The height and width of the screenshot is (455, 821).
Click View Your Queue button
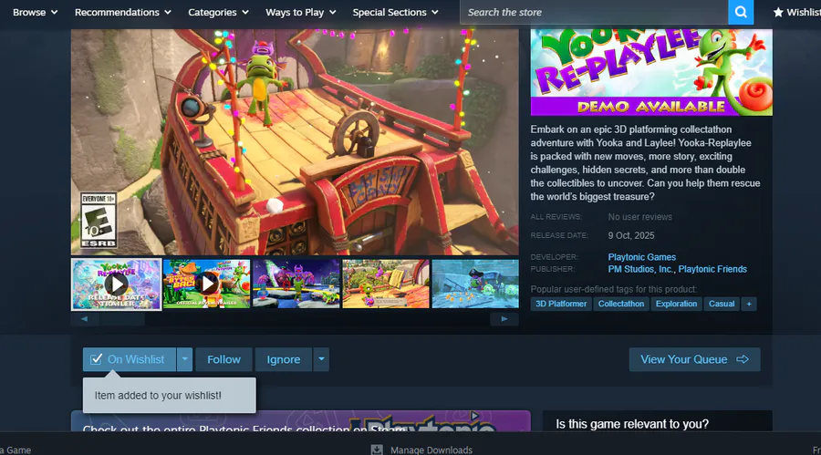coord(694,359)
